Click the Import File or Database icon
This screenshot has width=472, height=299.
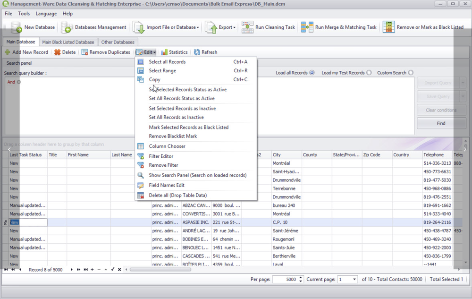(138, 27)
